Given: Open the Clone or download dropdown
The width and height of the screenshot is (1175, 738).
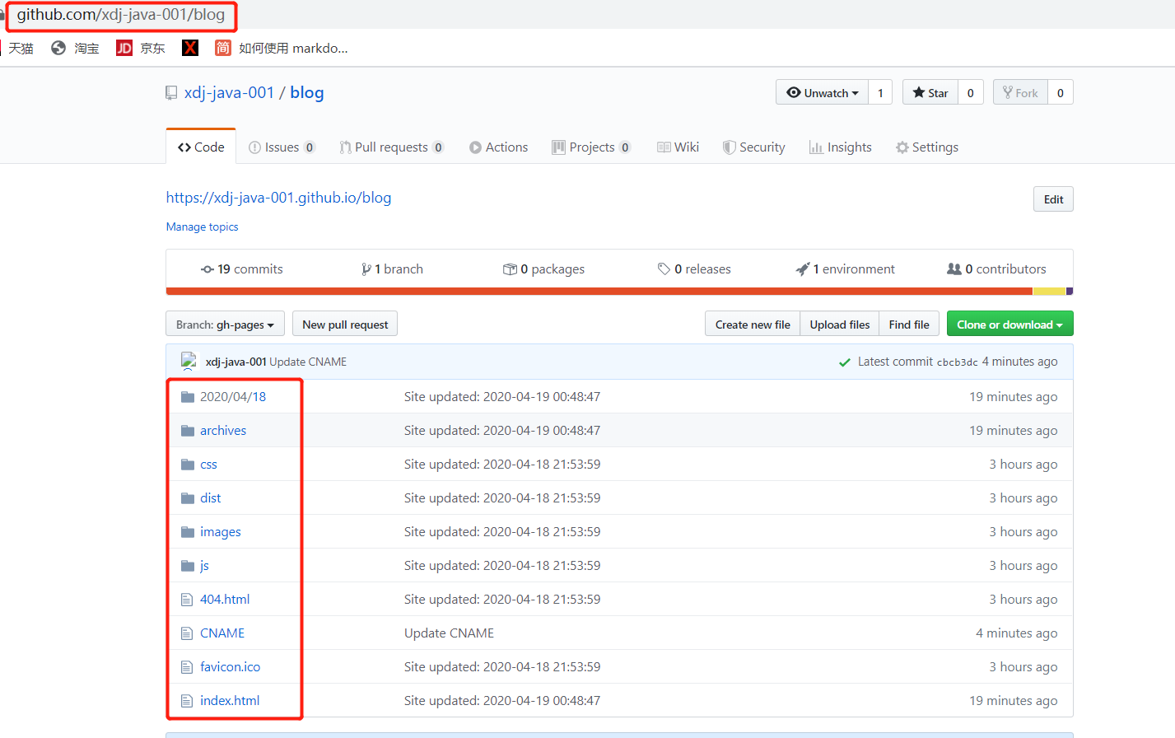Looking at the screenshot, I should pos(1009,325).
